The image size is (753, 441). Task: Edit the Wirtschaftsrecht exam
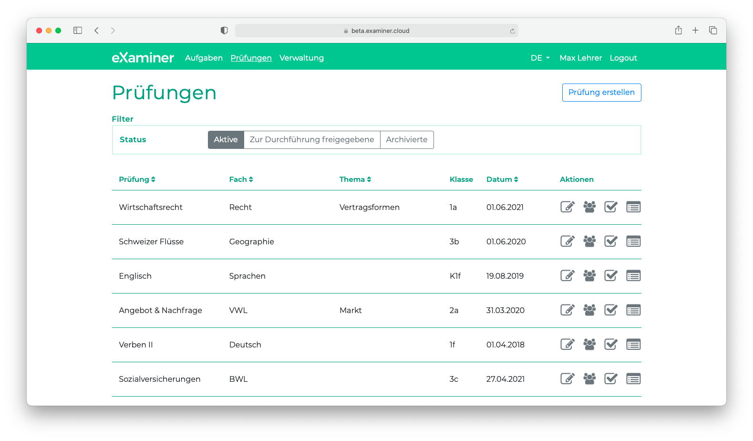567,207
